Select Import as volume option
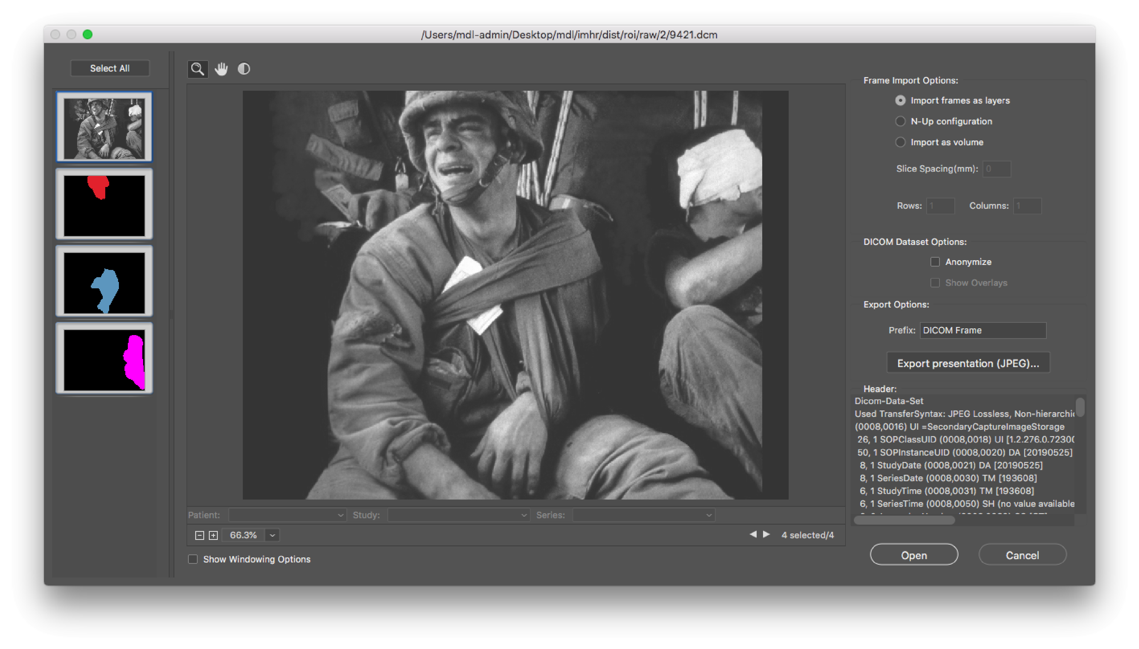 click(x=900, y=142)
